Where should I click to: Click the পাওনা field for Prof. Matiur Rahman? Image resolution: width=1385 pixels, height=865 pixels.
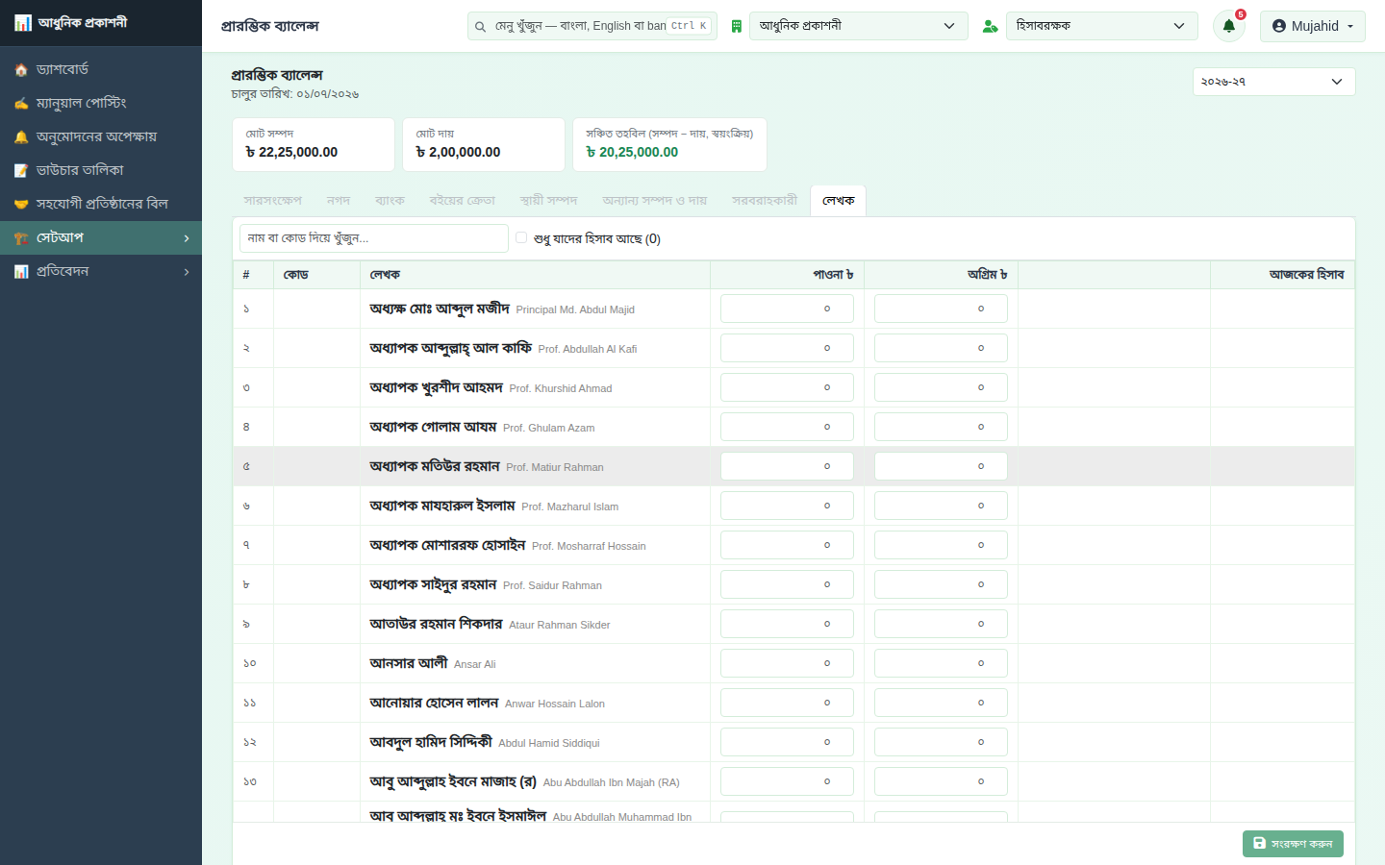coord(787,466)
